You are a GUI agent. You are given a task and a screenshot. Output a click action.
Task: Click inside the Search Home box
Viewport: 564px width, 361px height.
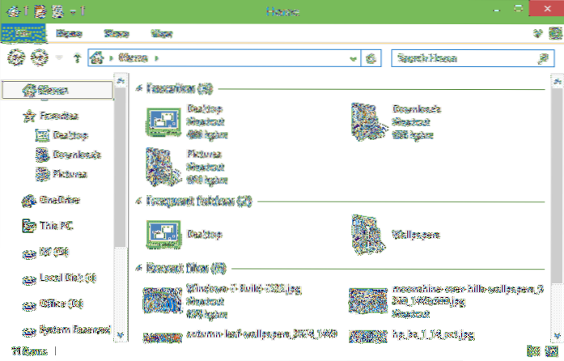coord(461,58)
